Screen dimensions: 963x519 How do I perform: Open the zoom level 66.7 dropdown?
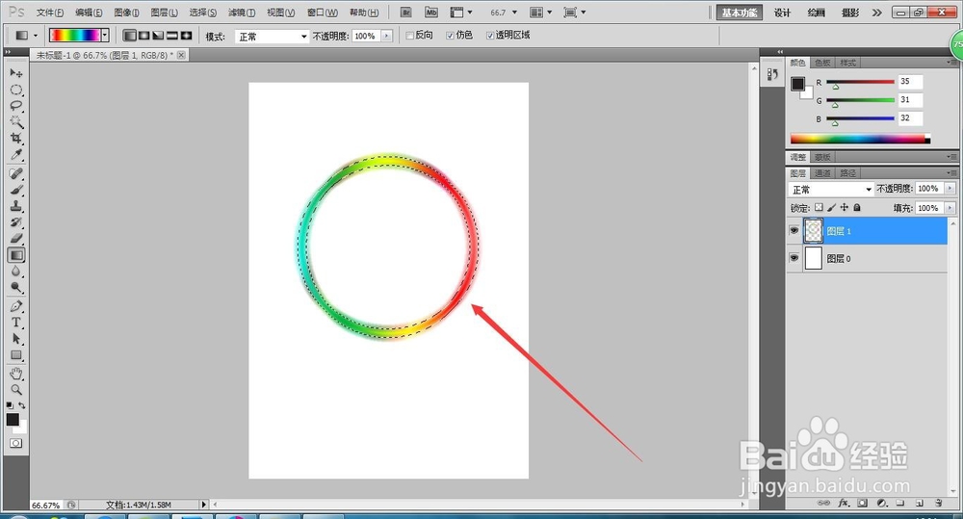coord(514,13)
